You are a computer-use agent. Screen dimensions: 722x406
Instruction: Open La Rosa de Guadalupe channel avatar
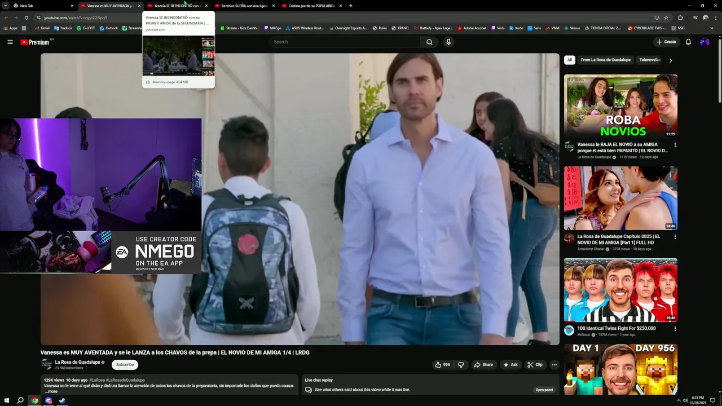pyautogui.click(x=46, y=364)
